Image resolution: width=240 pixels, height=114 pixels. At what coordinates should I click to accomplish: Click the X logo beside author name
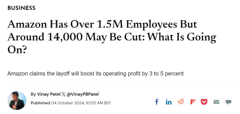pyautogui.click(x=64, y=94)
